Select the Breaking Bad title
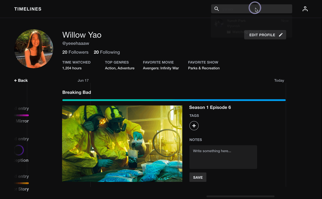 click(77, 92)
